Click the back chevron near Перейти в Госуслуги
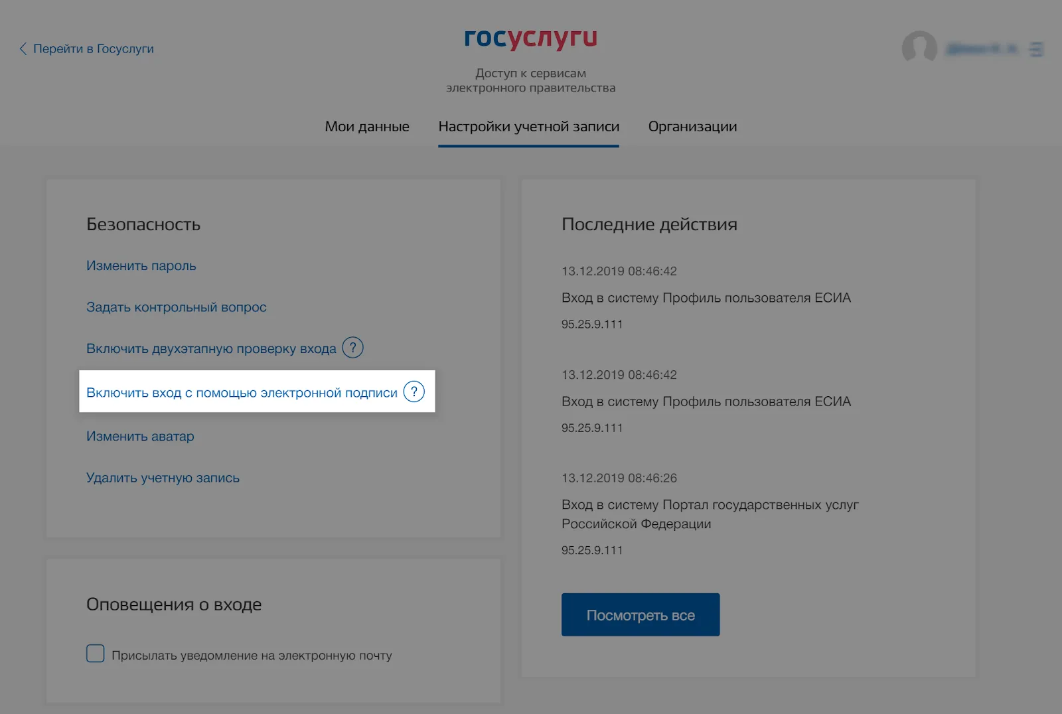Screen dimensions: 1062x714 (23, 48)
